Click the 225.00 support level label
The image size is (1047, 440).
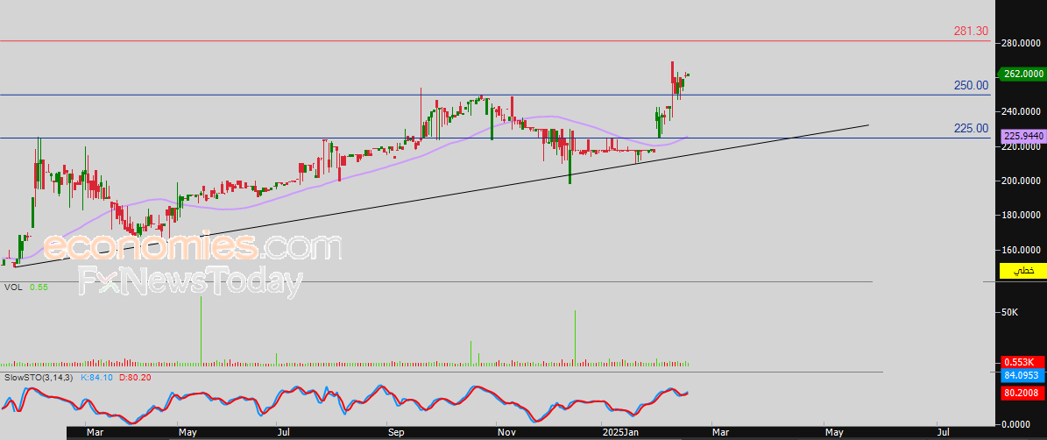click(x=972, y=128)
